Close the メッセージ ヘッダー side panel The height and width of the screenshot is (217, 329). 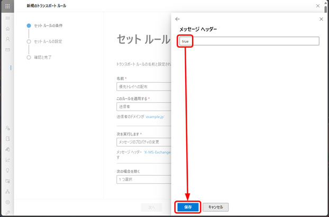tap(321, 19)
